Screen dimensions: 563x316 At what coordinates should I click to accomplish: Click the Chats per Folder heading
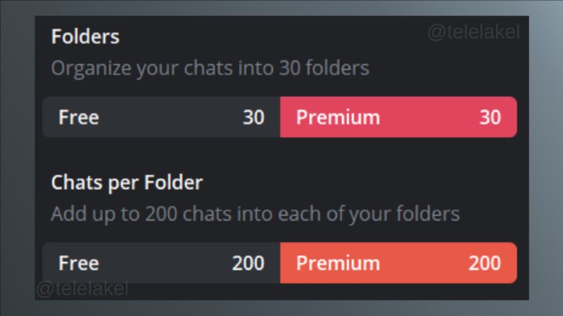pyautogui.click(x=127, y=183)
